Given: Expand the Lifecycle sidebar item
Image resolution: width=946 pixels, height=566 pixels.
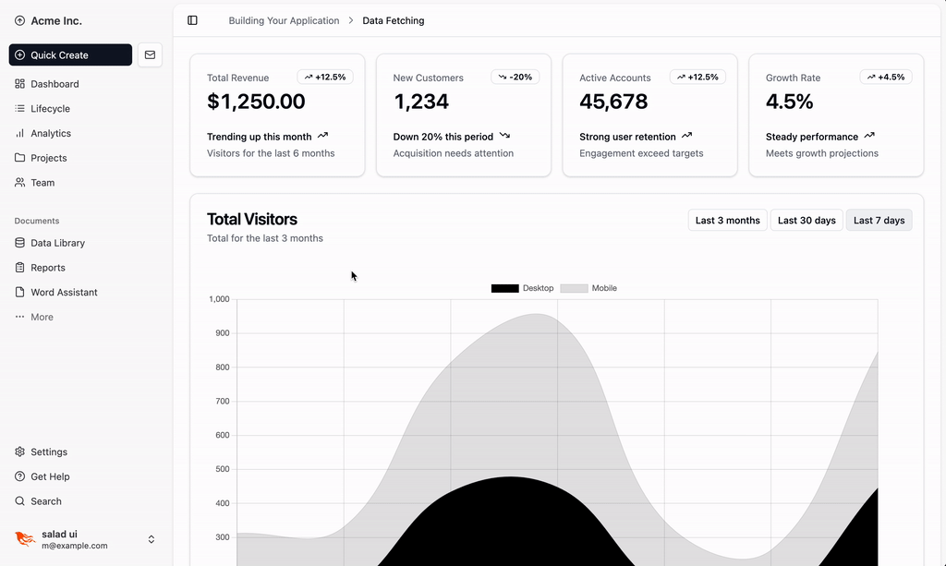Looking at the screenshot, I should click(x=49, y=108).
